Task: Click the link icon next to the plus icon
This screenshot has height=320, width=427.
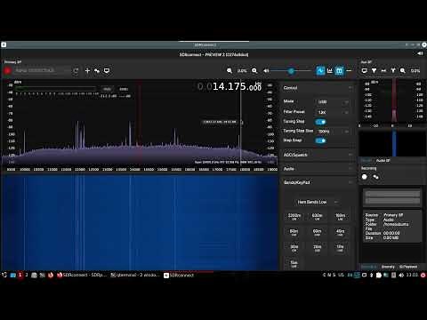Action: pyautogui.click(x=97, y=70)
